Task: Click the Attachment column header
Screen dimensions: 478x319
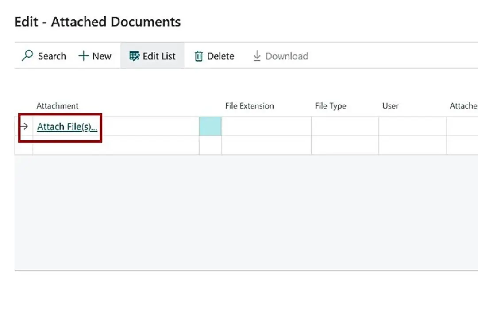Action: pyautogui.click(x=57, y=105)
